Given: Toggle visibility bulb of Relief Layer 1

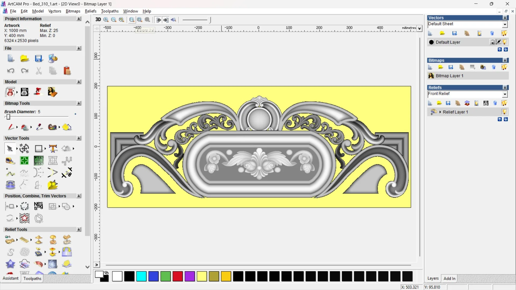Looking at the screenshot, I should [504, 112].
